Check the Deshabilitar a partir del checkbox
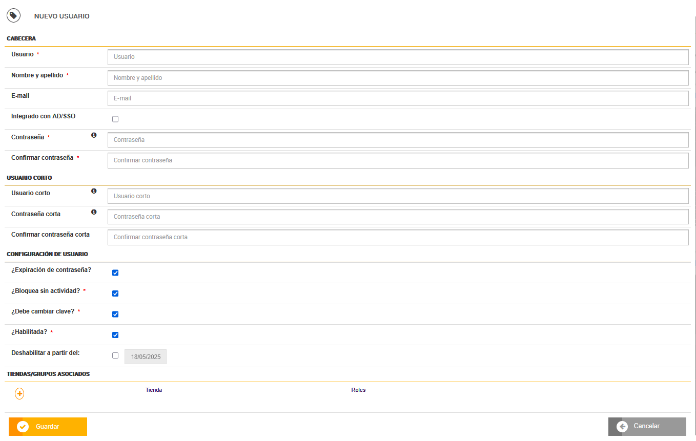 (115, 355)
